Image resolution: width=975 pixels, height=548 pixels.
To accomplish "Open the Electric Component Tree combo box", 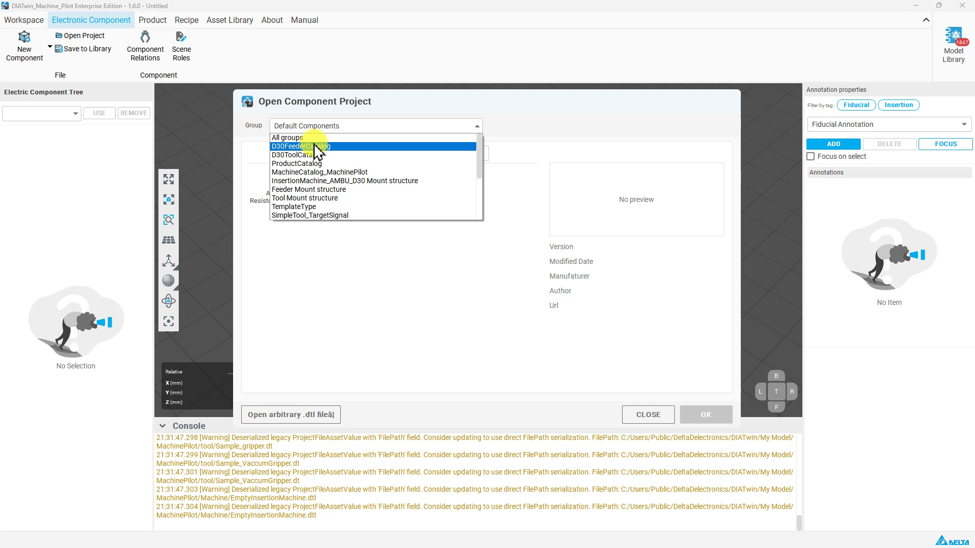I will click(x=41, y=113).
